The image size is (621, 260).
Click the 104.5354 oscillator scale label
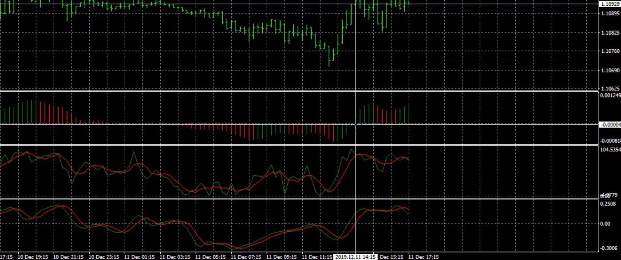(x=610, y=150)
